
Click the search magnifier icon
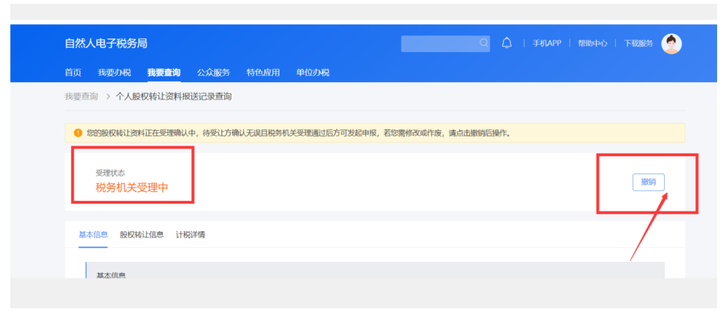pos(484,43)
